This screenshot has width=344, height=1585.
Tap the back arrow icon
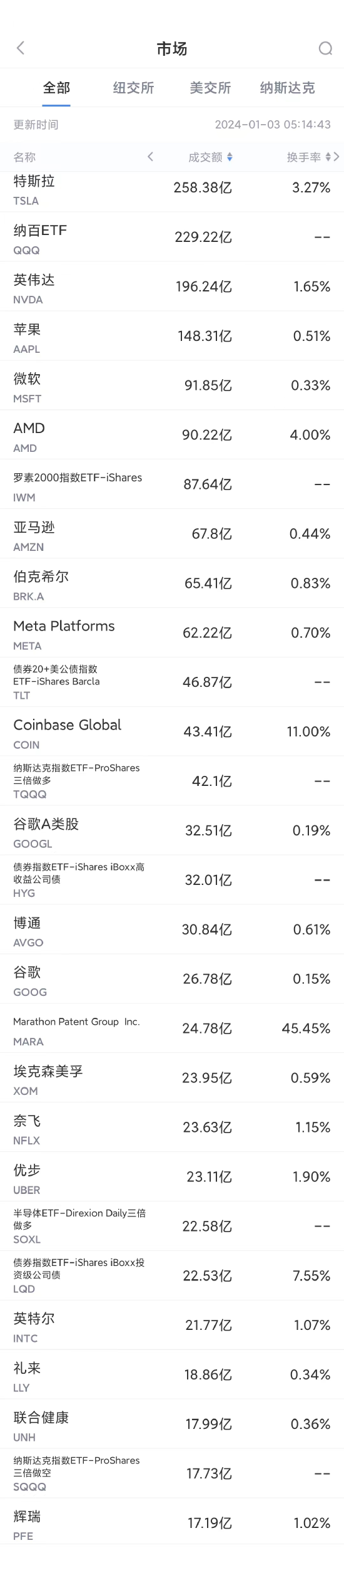pyautogui.click(x=21, y=48)
